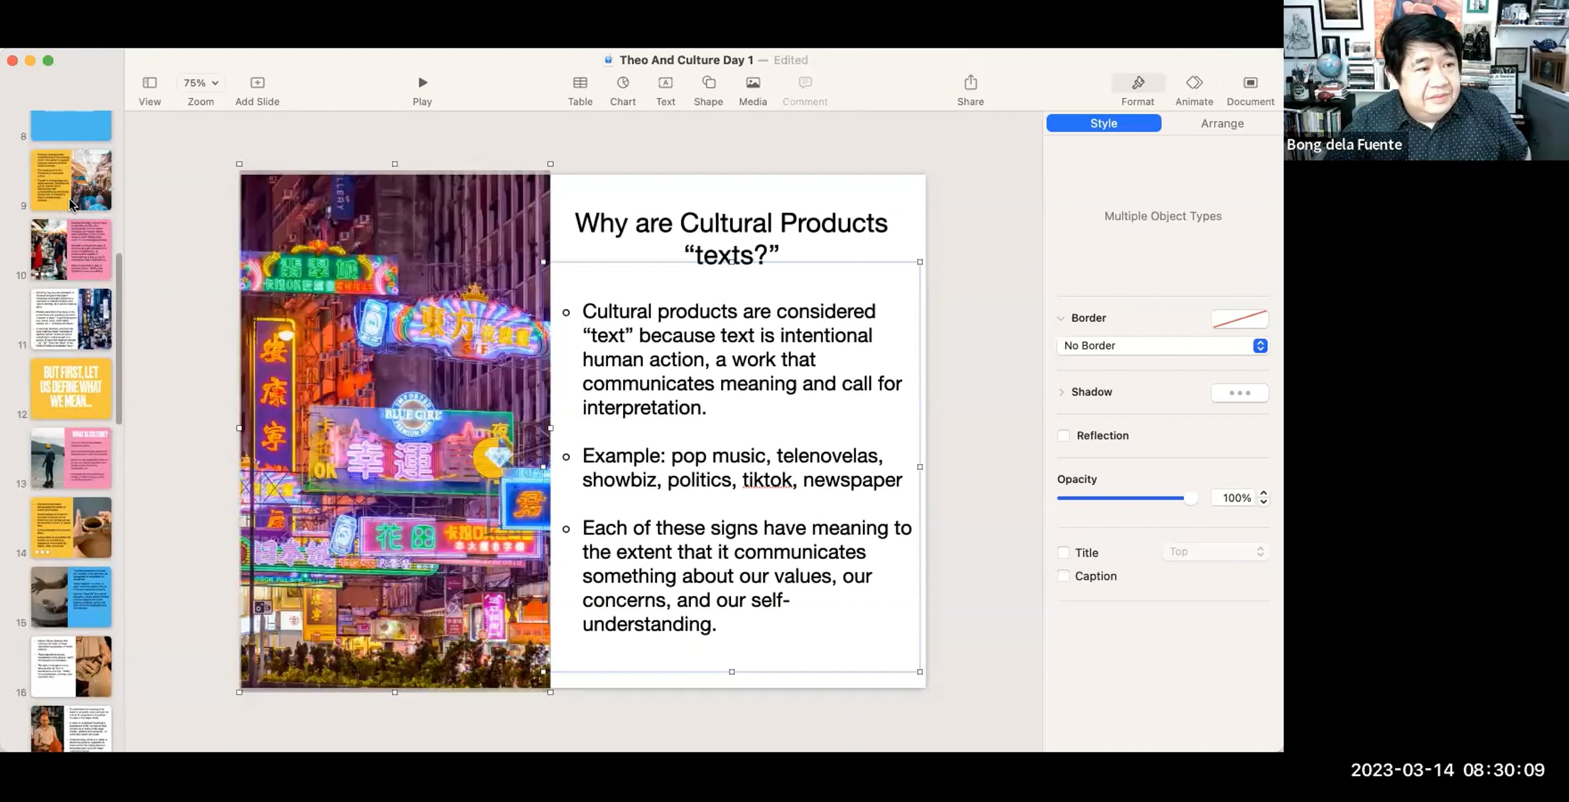Open the Document inspector icon

(1250, 83)
